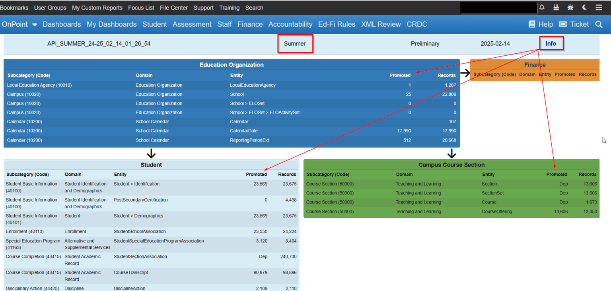Click the Ticket icon in the blue navbar
Screen dimensions: 611x291
[x=562, y=24]
